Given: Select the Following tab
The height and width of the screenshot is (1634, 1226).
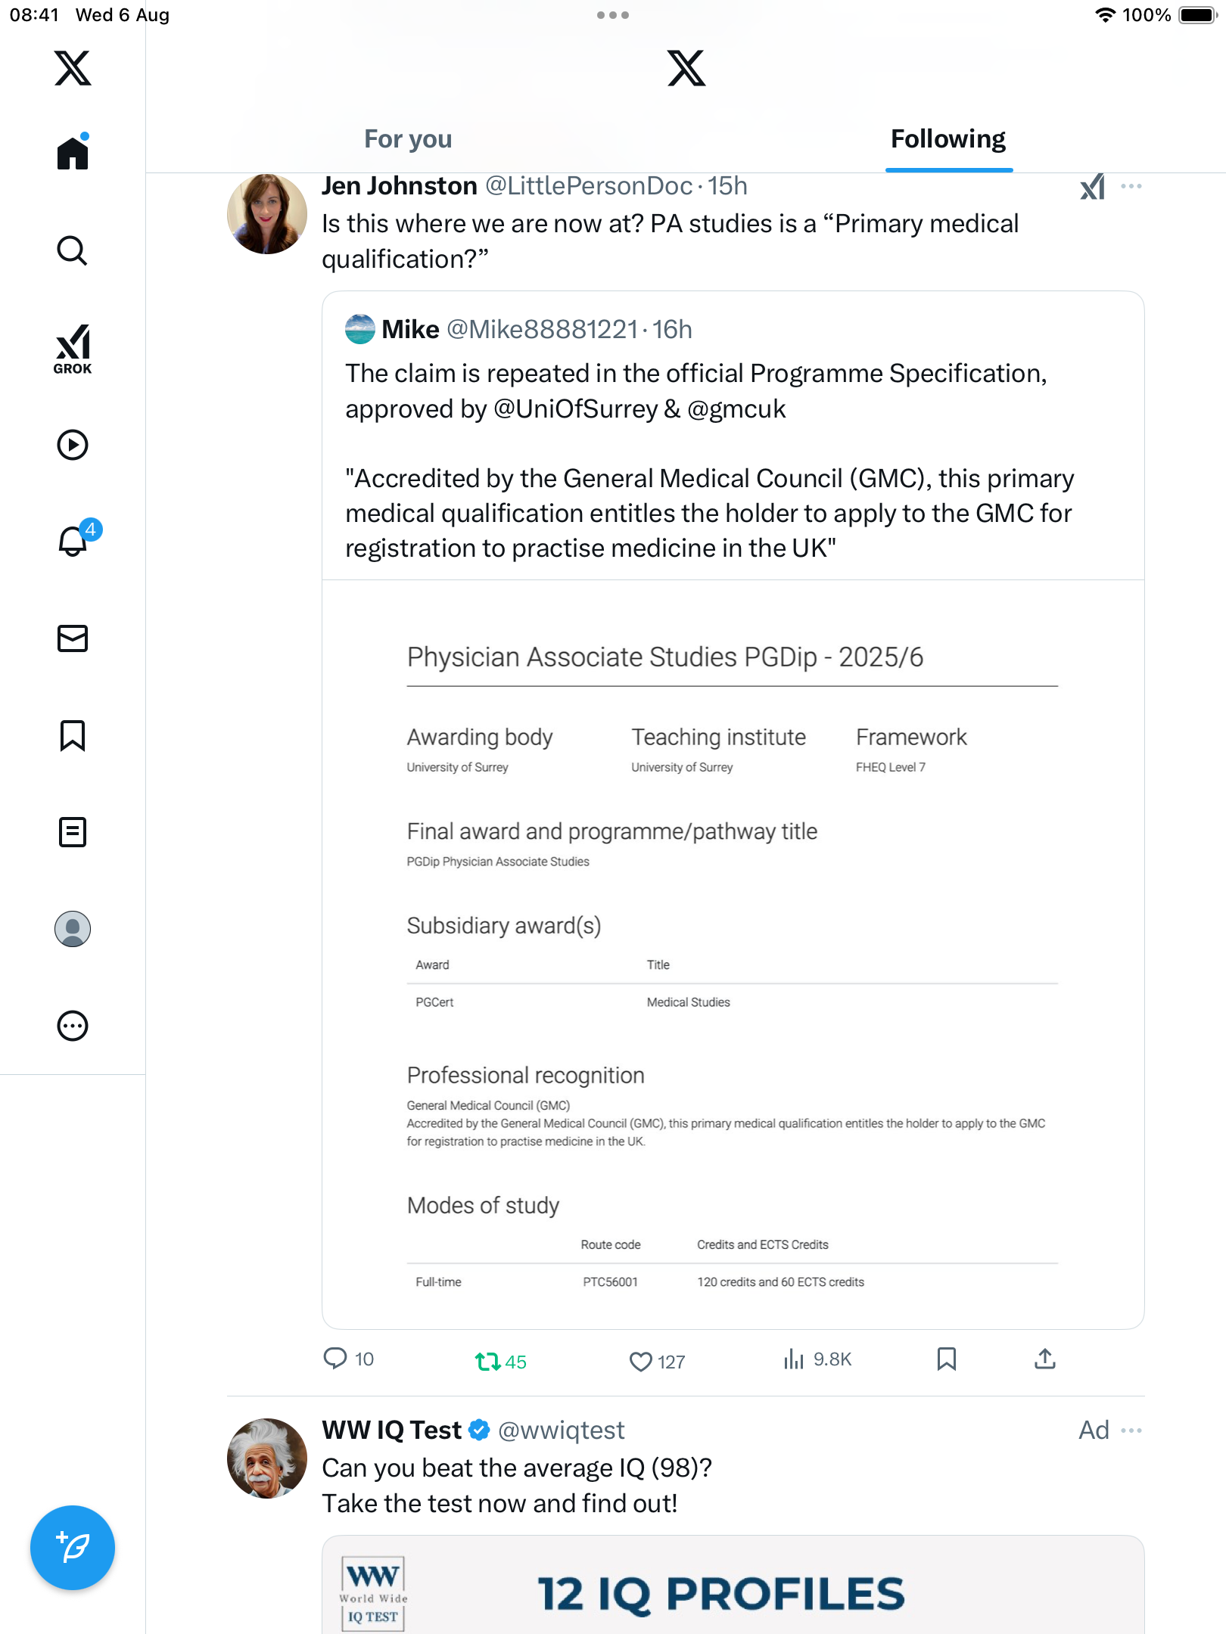Looking at the screenshot, I should (948, 139).
